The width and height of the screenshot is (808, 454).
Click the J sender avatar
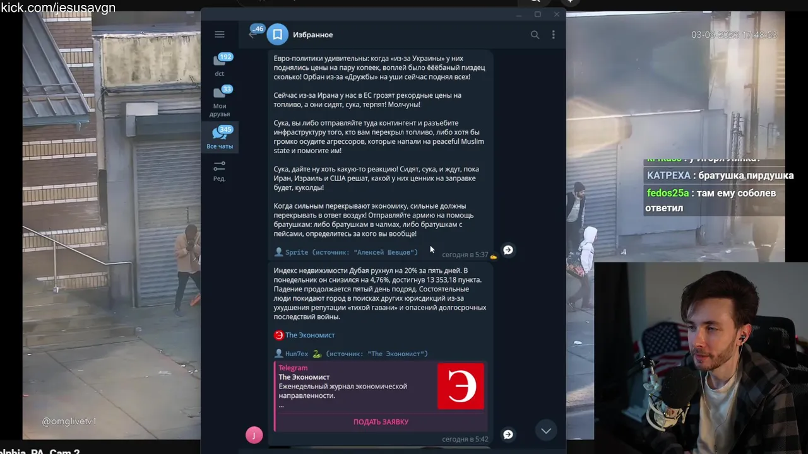254,435
